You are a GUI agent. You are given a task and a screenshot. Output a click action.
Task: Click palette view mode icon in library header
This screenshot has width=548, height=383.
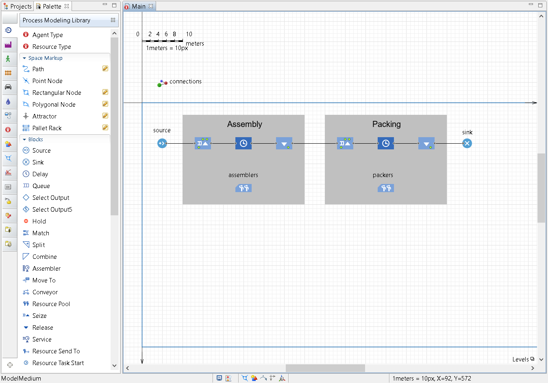pos(113,20)
